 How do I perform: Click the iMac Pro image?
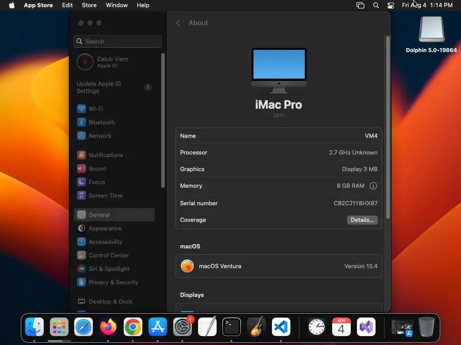(x=279, y=71)
